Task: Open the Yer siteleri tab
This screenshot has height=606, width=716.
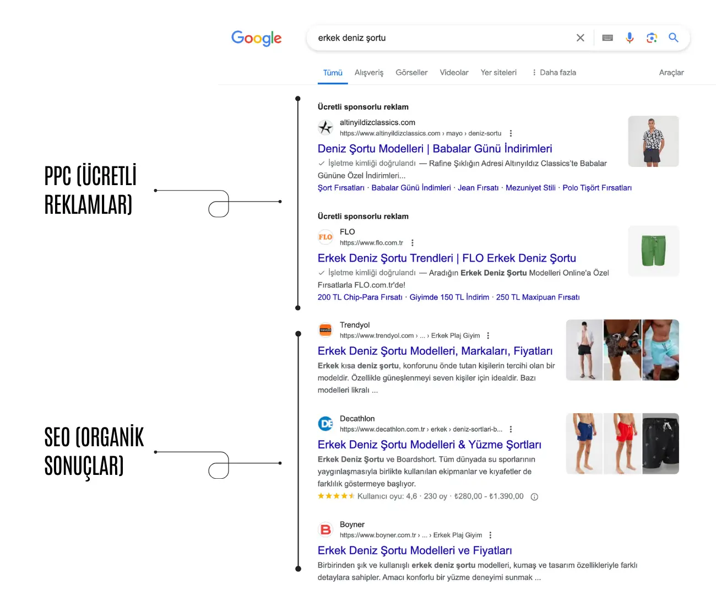Action: coord(498,73)
